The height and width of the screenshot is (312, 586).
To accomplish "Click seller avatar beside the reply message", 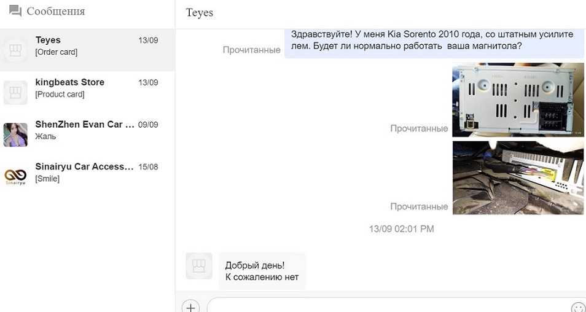I will pyautogui.click(x=199, y=266).
